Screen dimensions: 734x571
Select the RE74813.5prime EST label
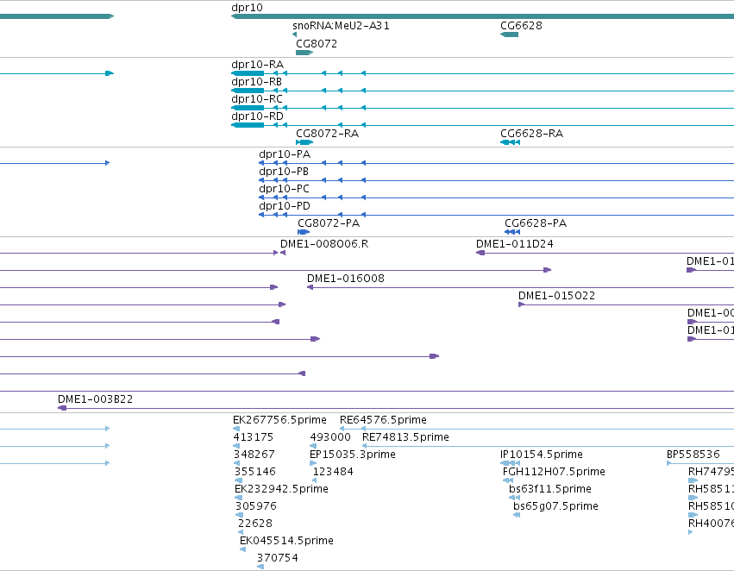[x=405, y=437]
